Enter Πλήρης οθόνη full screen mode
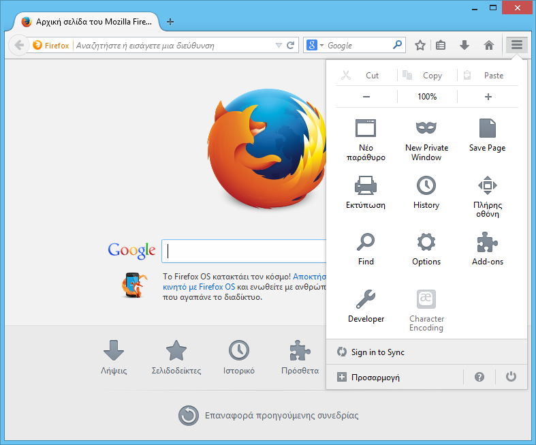536x445 pixels. (x=488, y=197)
